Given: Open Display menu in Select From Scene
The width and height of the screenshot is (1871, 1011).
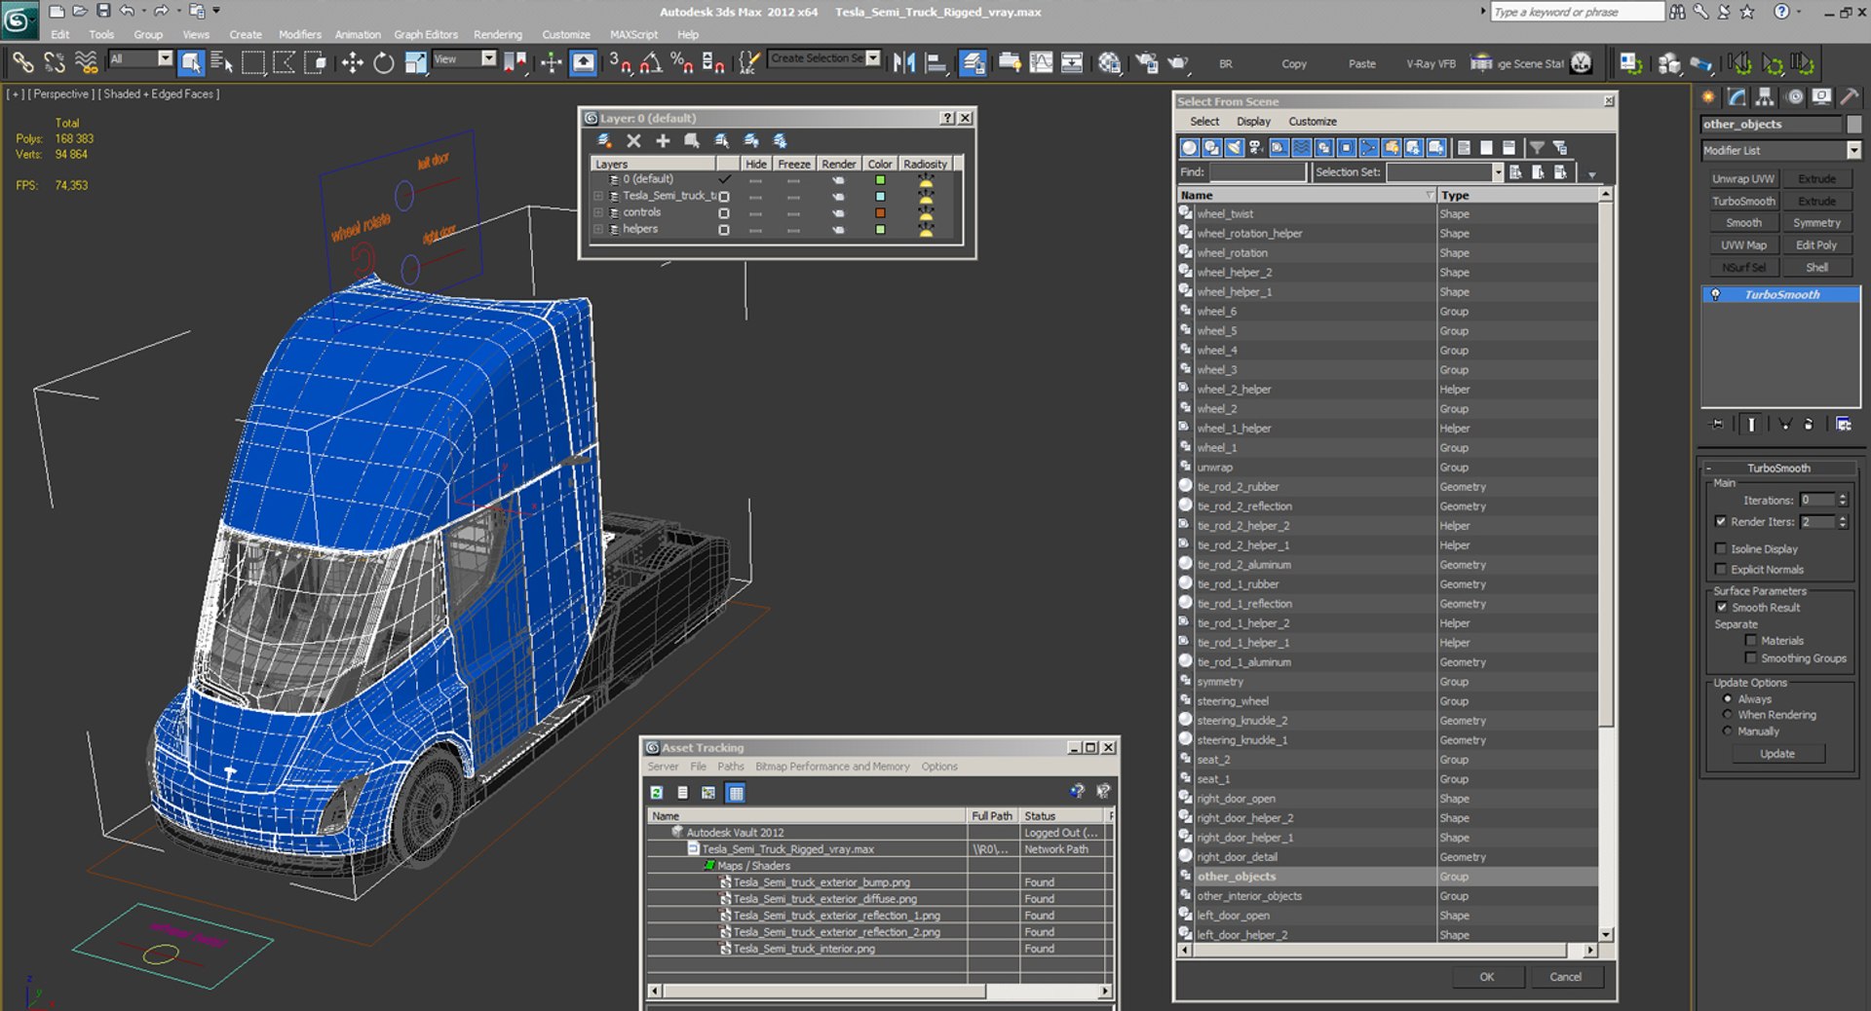Looking at the screenshot, I should (x=1253, y=122).
